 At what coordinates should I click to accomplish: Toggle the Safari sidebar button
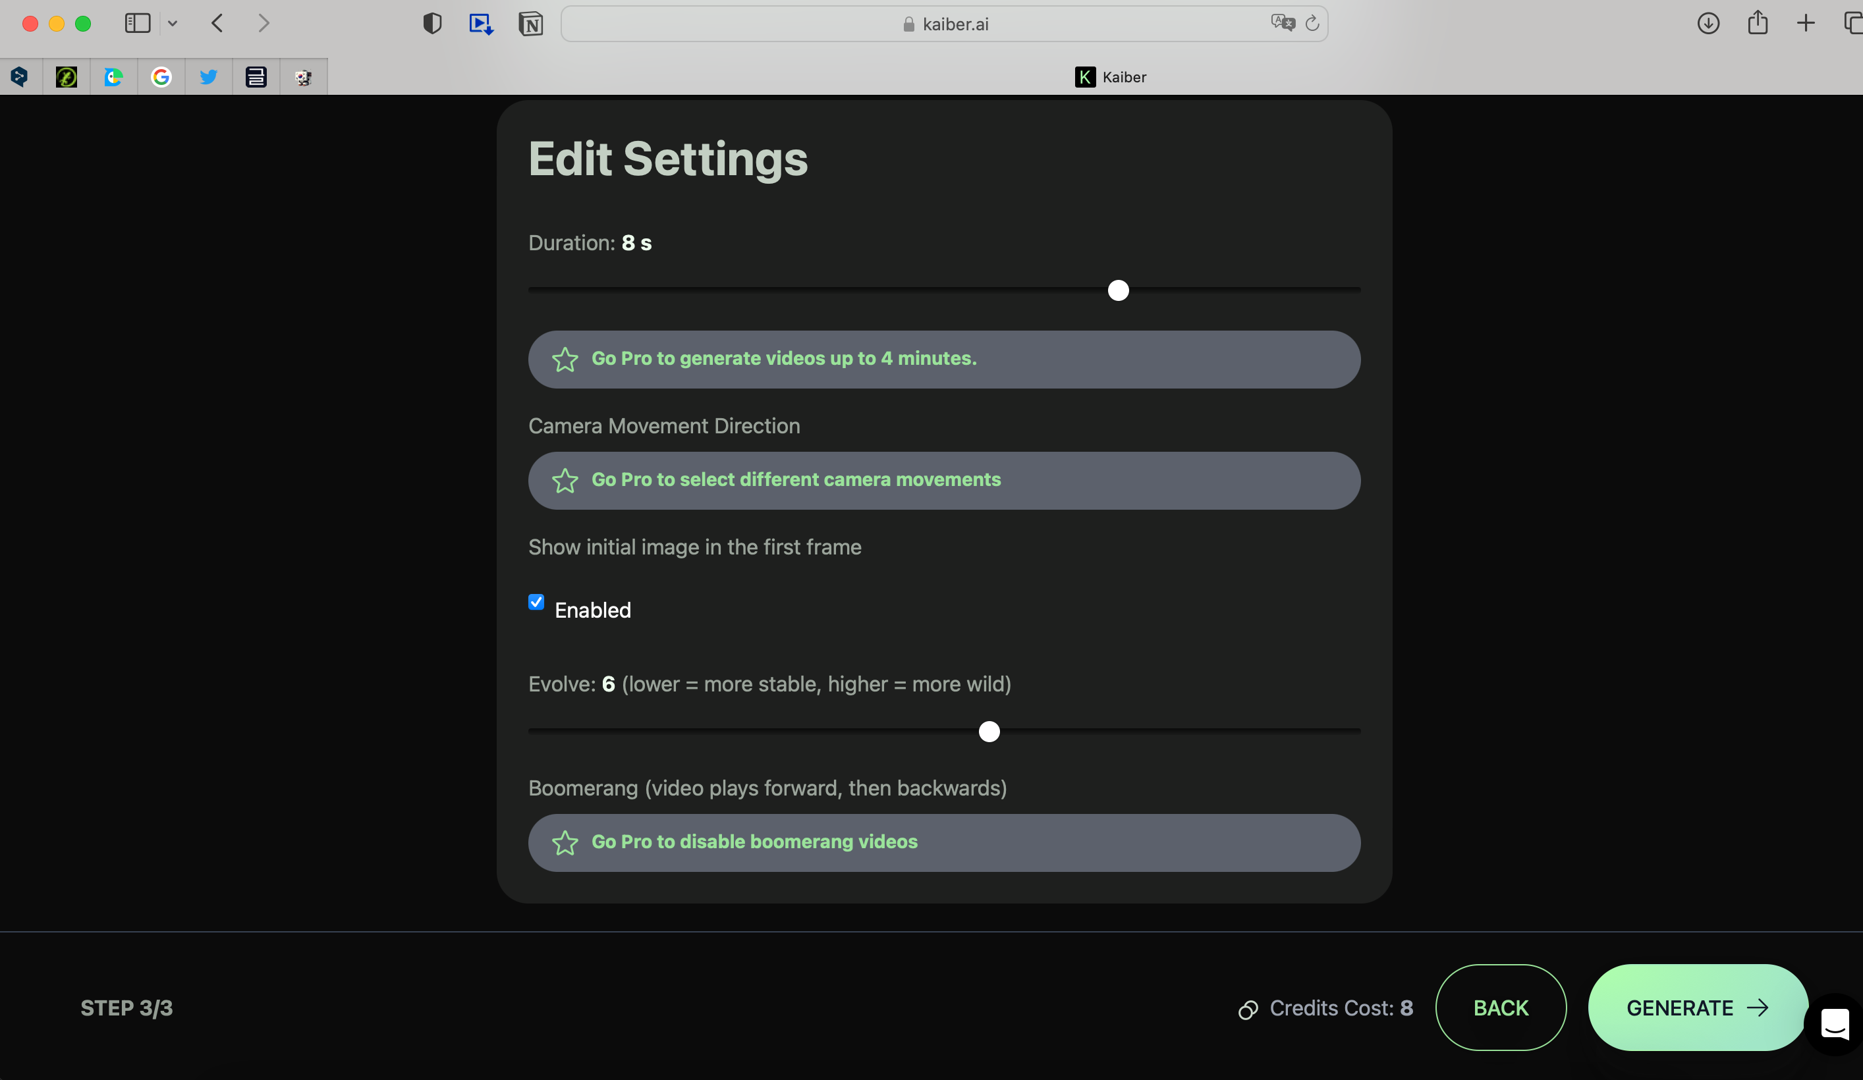[x=138, y=24]
